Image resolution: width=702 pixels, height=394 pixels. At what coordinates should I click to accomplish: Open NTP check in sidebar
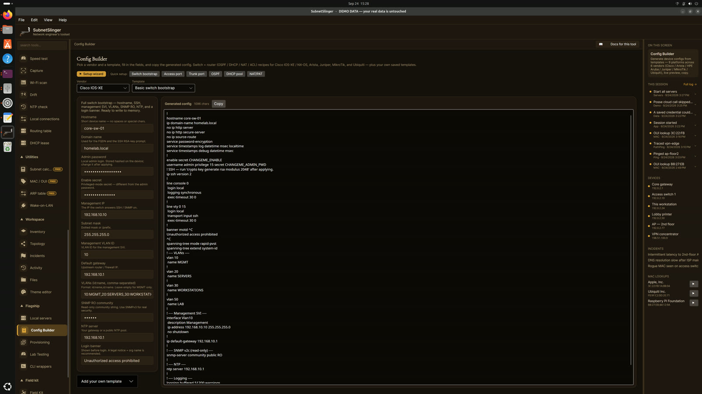42,107
